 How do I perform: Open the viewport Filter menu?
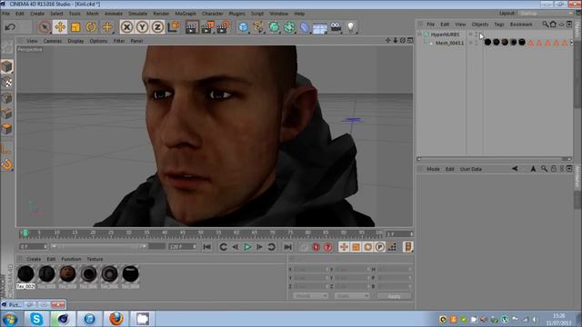119,41
